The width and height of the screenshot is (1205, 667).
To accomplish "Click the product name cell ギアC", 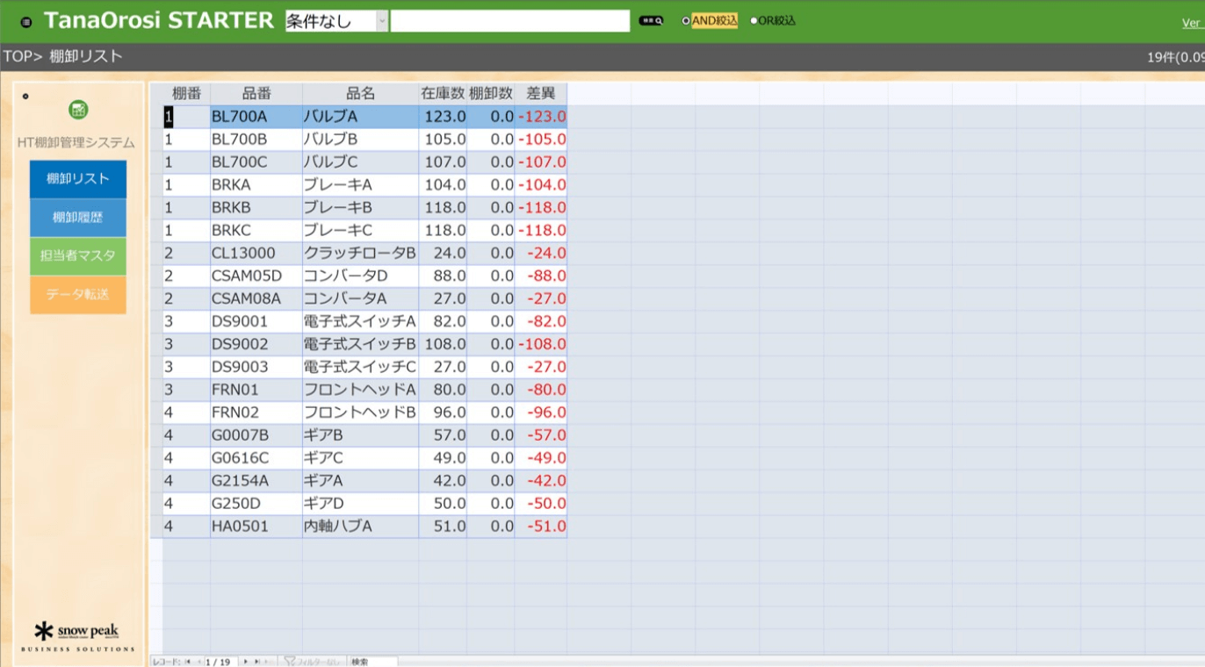I will click(360, 458).
